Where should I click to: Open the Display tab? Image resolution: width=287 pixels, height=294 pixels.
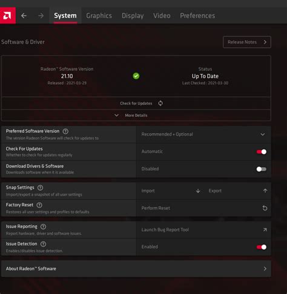click(133, 16)
